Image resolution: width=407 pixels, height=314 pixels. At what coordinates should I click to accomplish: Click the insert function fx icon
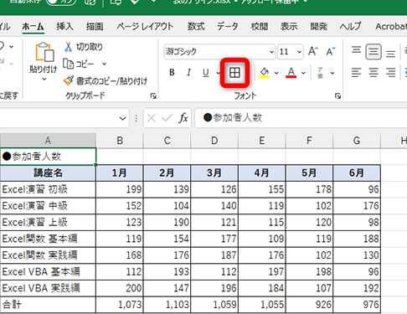click(x=183, y=118)
